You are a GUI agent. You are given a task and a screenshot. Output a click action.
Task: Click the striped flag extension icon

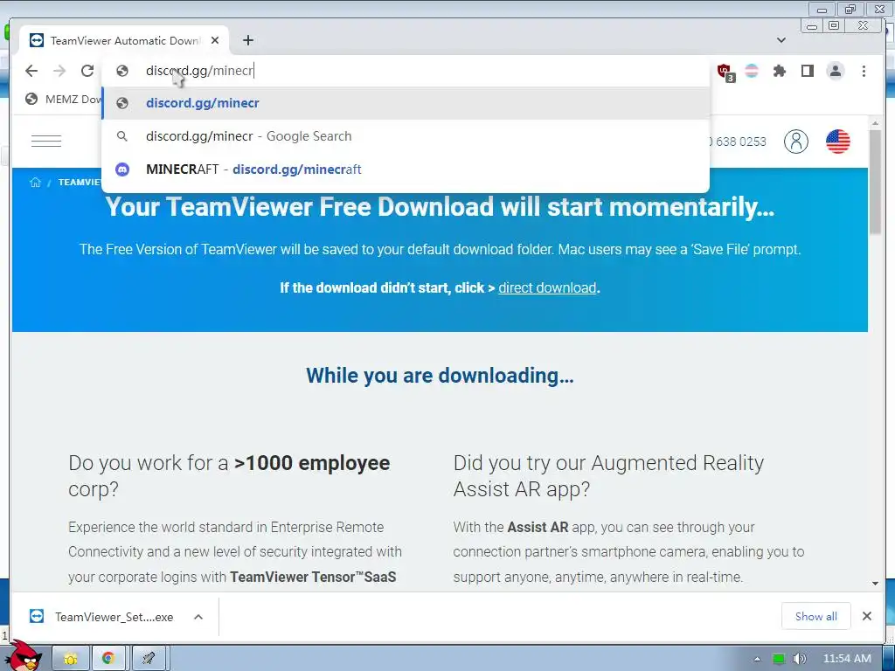(752, 71)
